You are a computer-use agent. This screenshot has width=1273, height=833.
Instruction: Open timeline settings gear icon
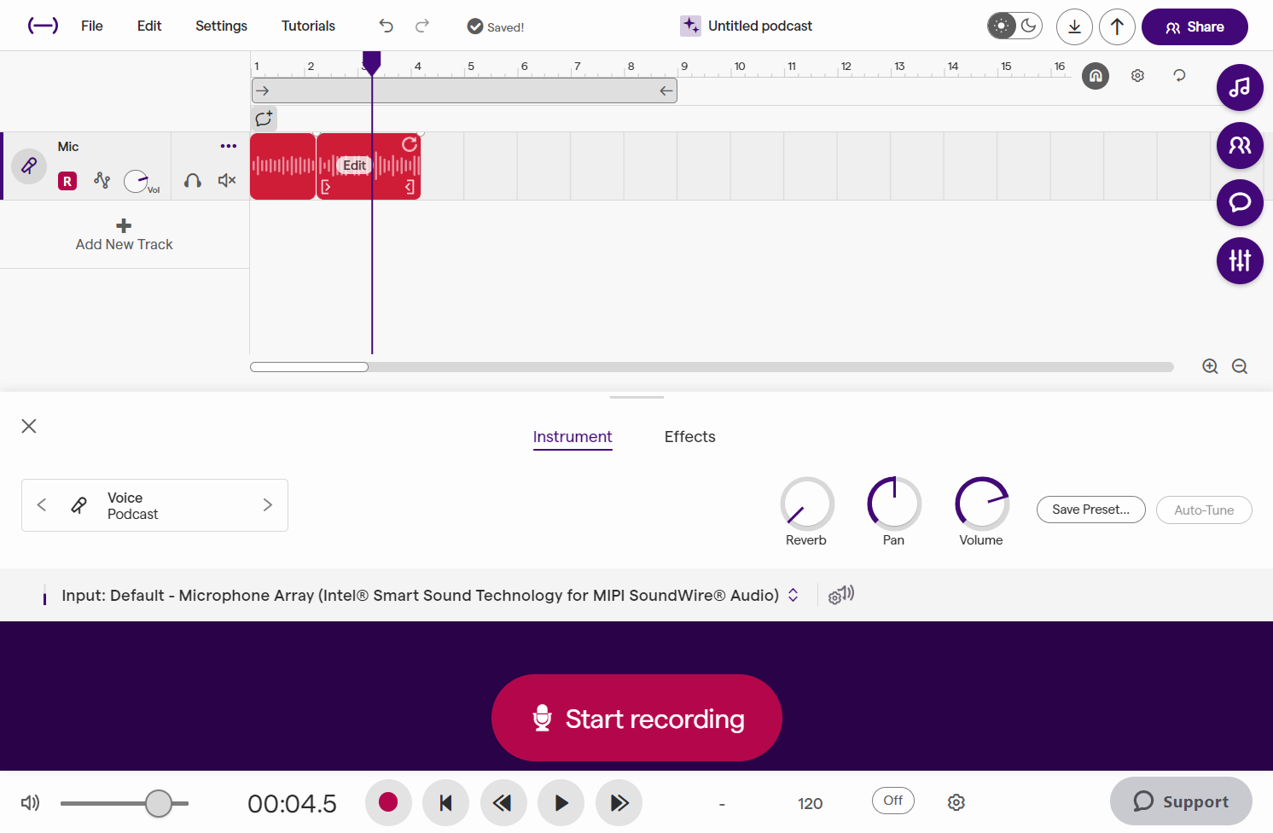pos(1137,76)
